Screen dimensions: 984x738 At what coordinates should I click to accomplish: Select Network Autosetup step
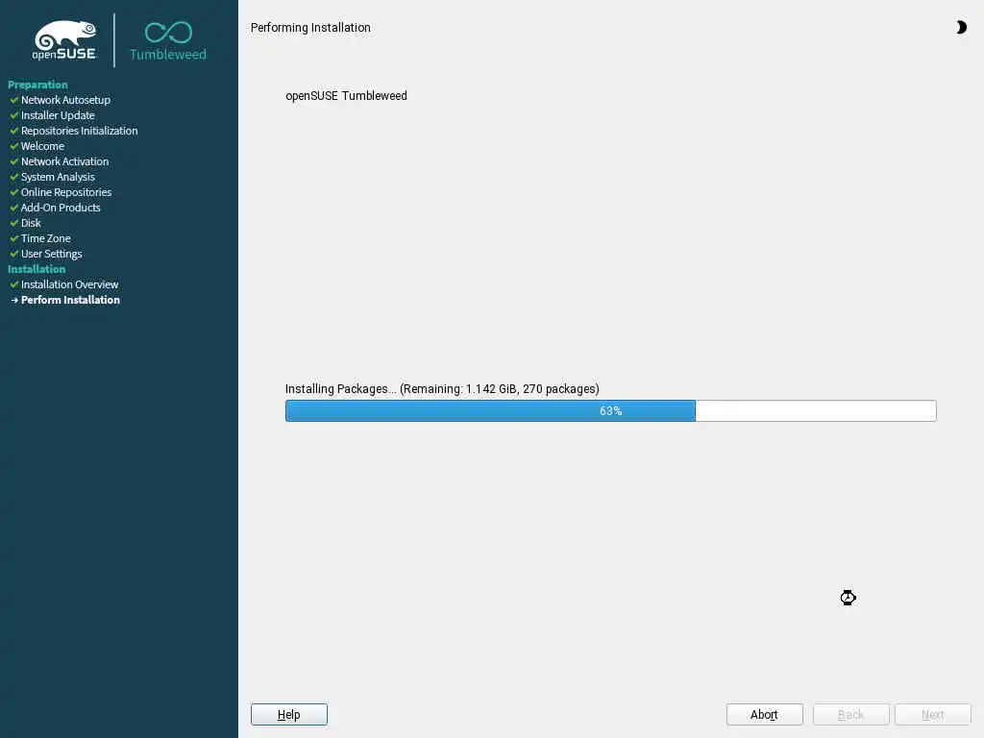pos(65,100)
